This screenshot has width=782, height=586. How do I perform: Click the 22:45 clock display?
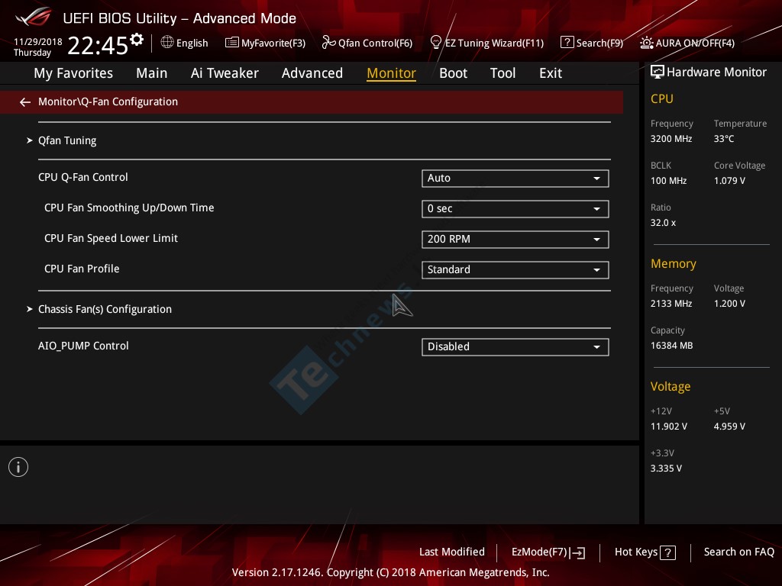click(x=98, y=45)
